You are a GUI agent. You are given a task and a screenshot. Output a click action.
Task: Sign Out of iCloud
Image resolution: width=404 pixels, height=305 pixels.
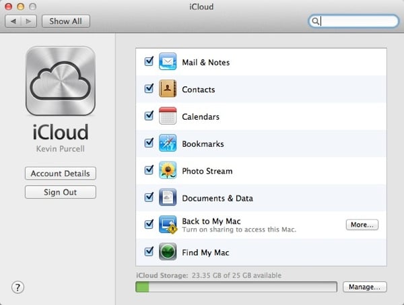(61, 192)
